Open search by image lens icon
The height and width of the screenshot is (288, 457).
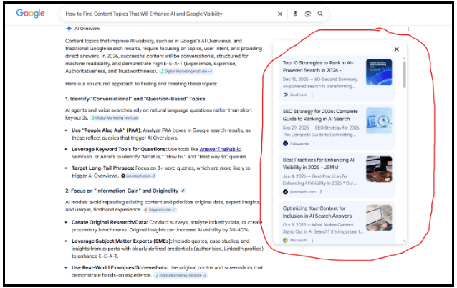pyautogui.click(x=308, y=14)
